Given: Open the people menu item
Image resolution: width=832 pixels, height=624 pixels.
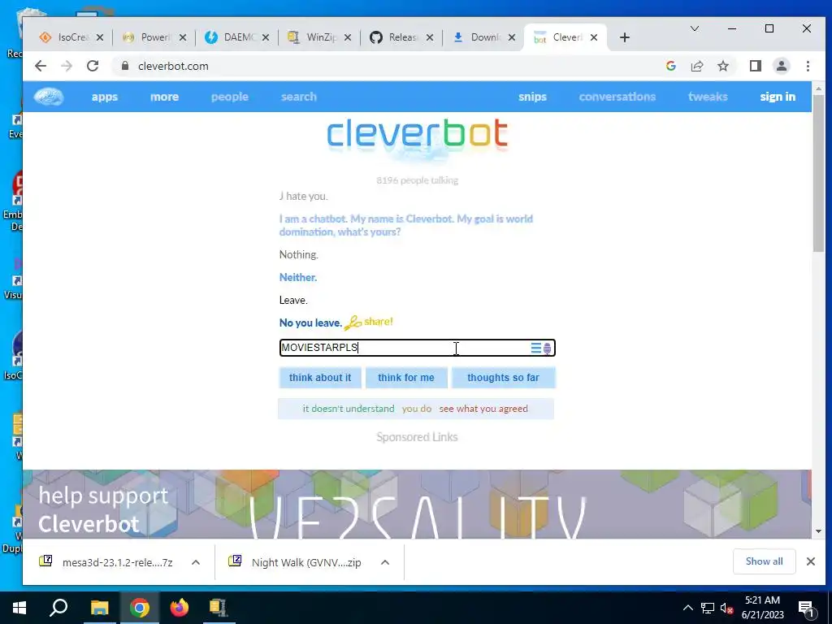Looking at the screenshot, I should coord(230,97).
